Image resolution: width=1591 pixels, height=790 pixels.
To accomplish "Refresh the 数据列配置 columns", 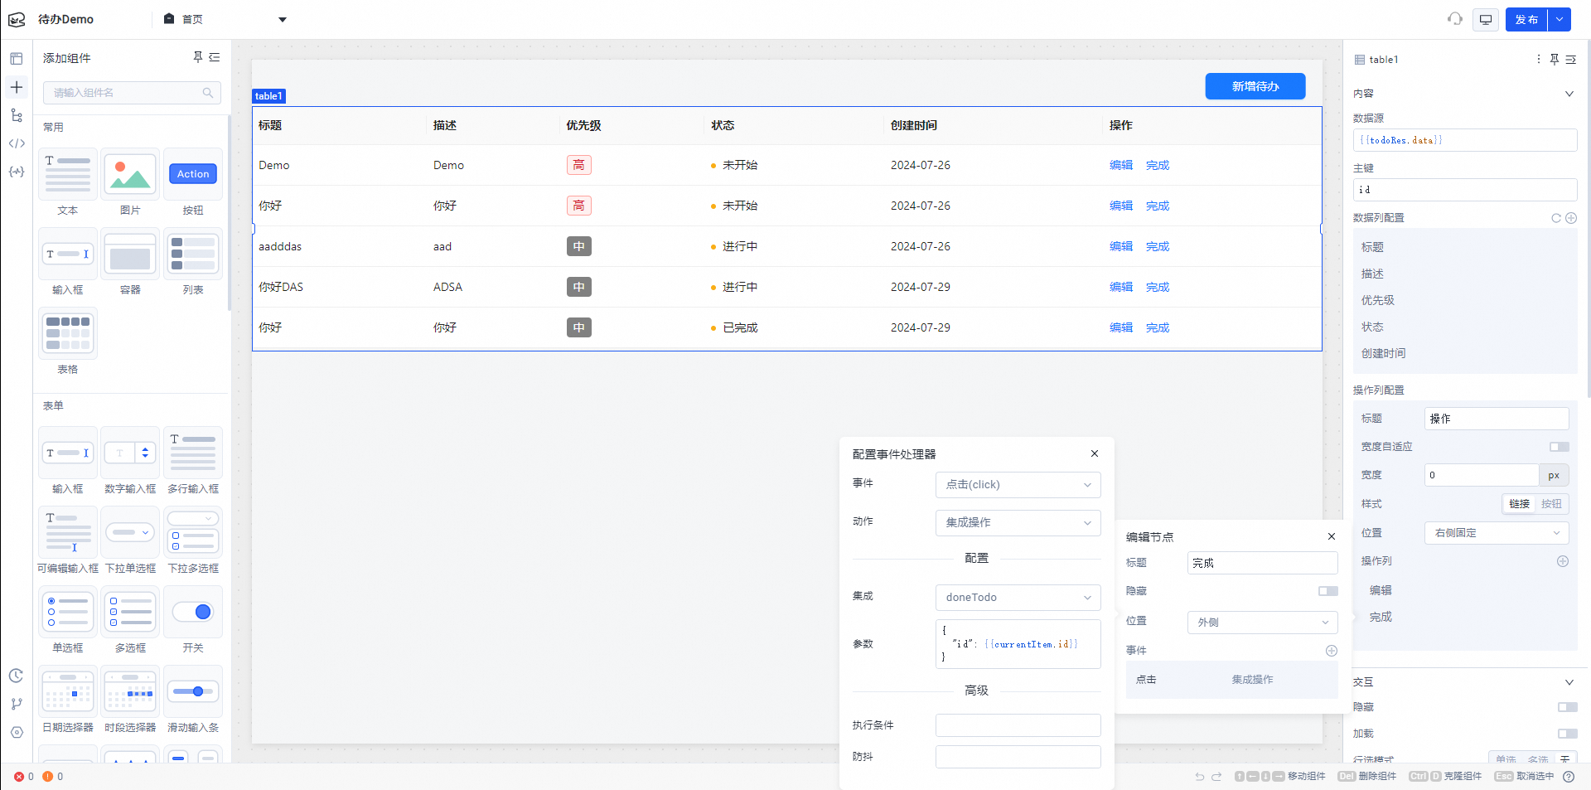I will 1556,218.
